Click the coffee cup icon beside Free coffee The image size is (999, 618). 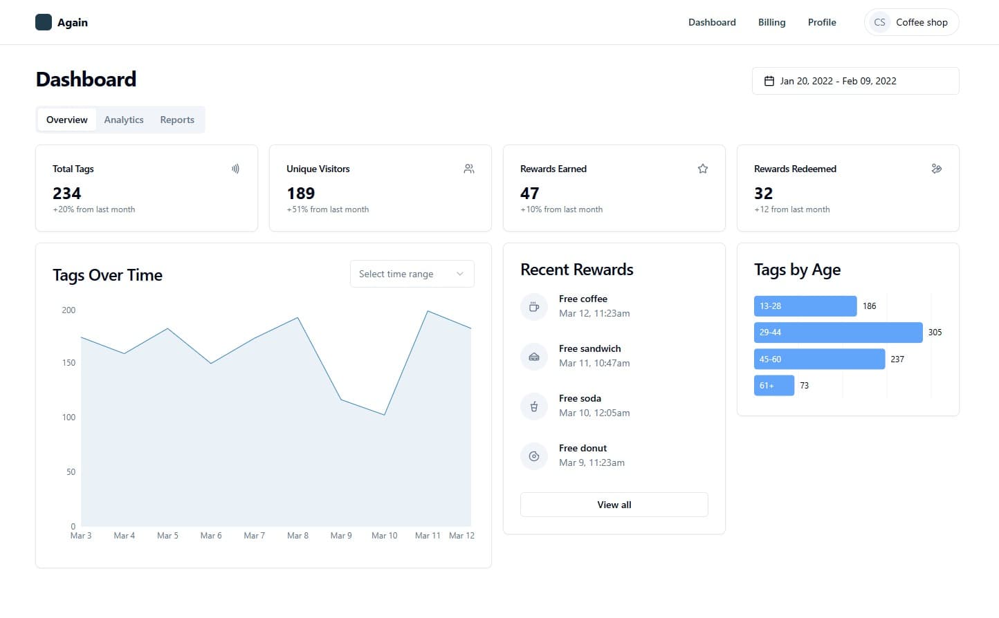533,306
